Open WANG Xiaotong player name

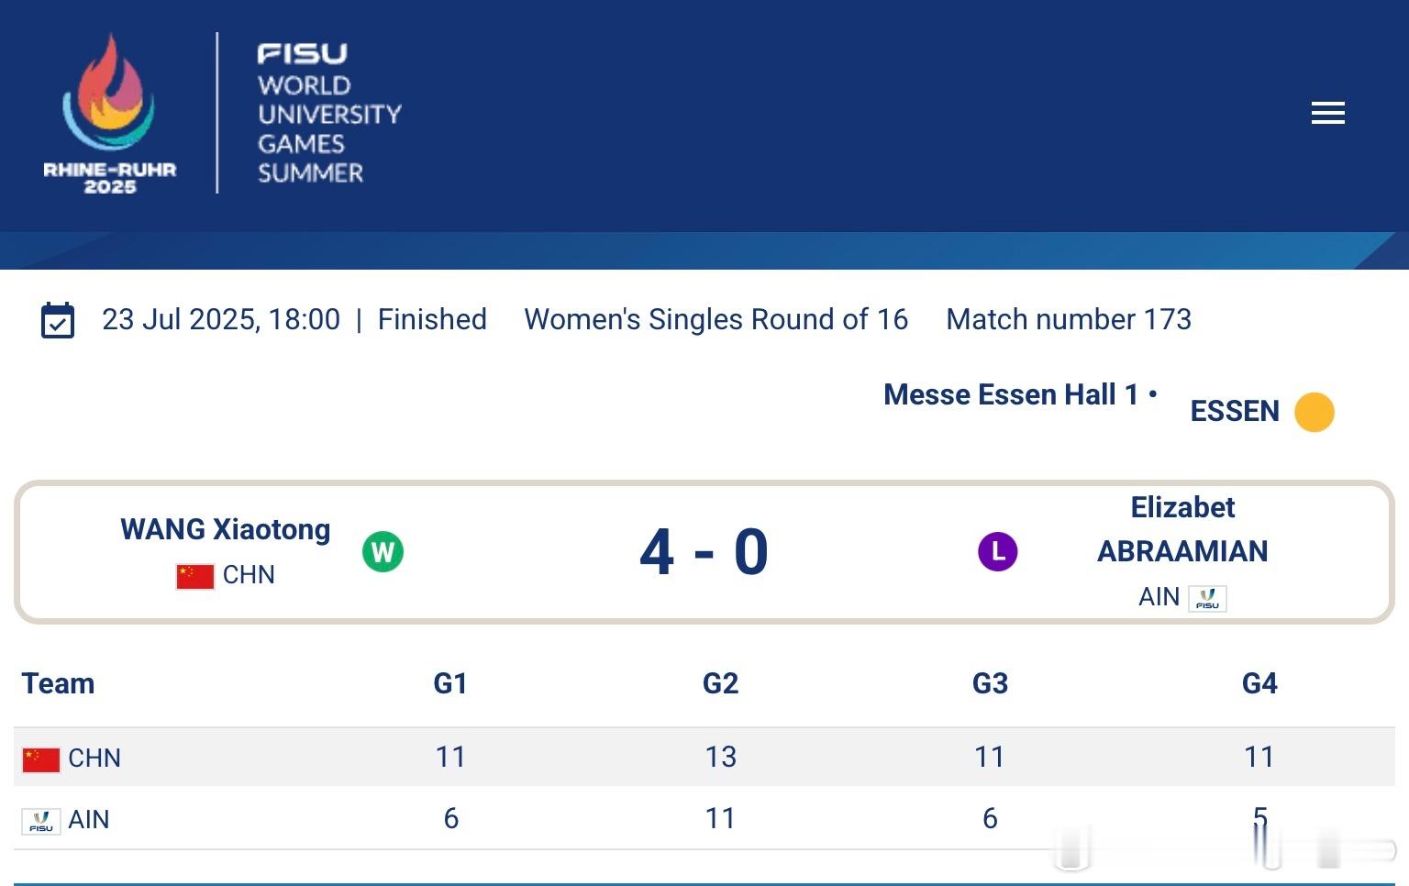pyautogui.click(x=226, y=529)
